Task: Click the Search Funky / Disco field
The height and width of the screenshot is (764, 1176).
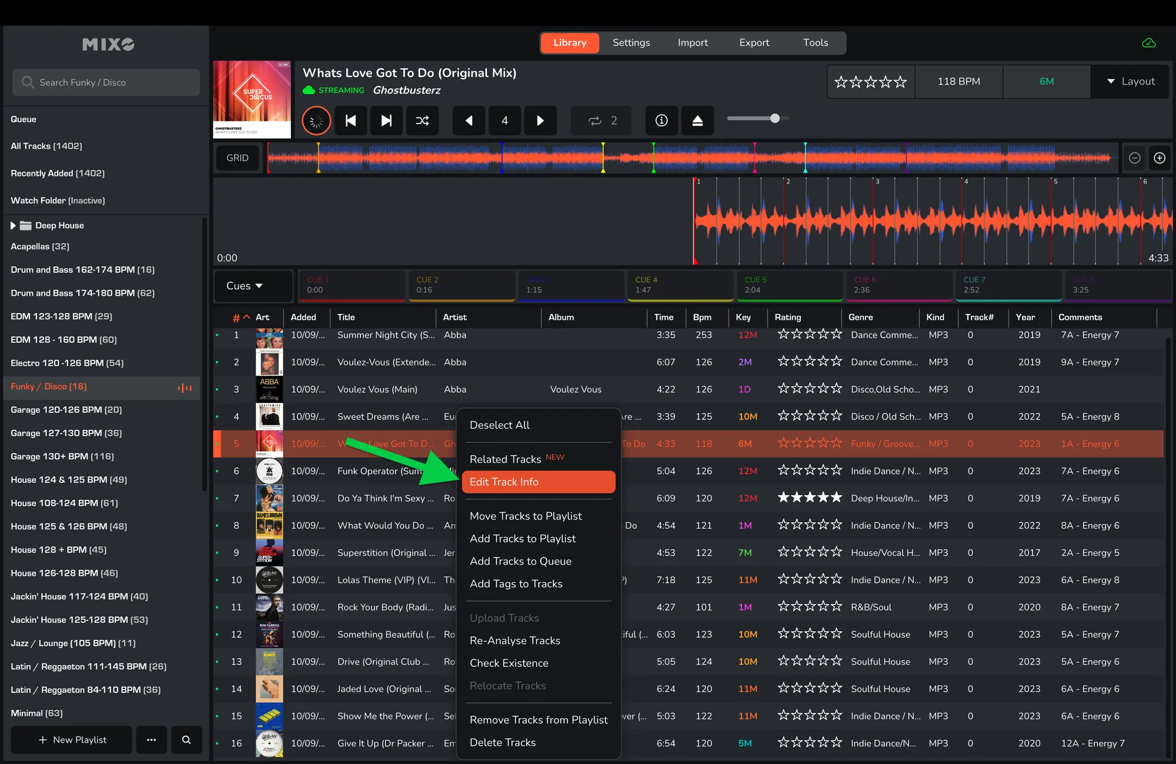Action: click(106, 82)
